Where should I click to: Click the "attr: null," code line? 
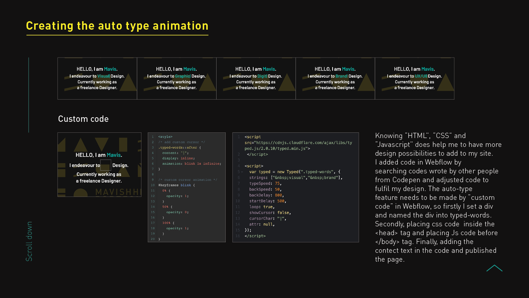[x=262, y=224]
